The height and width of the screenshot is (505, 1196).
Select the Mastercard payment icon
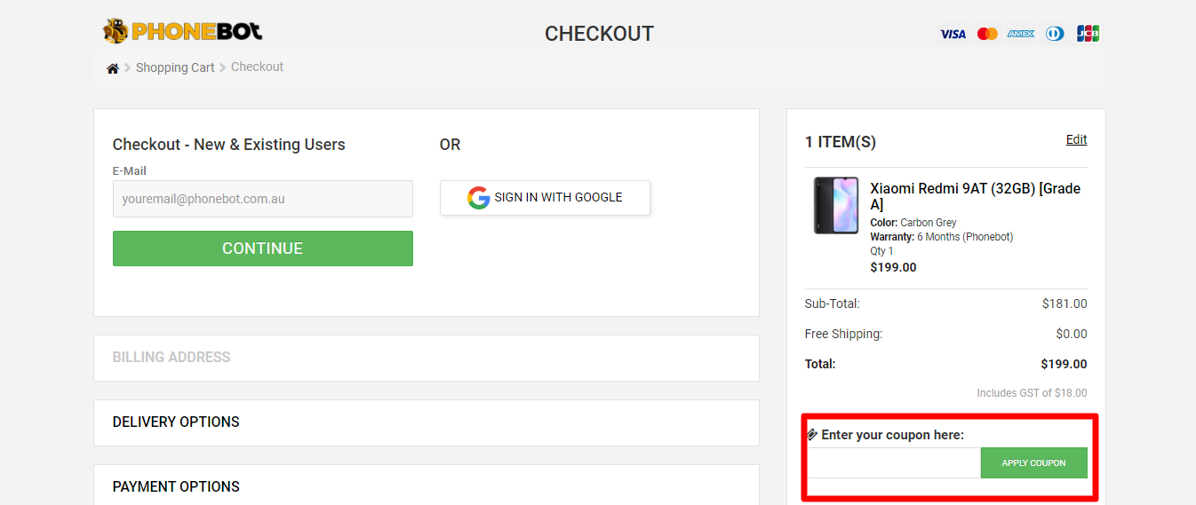click(x=987, y=34)
